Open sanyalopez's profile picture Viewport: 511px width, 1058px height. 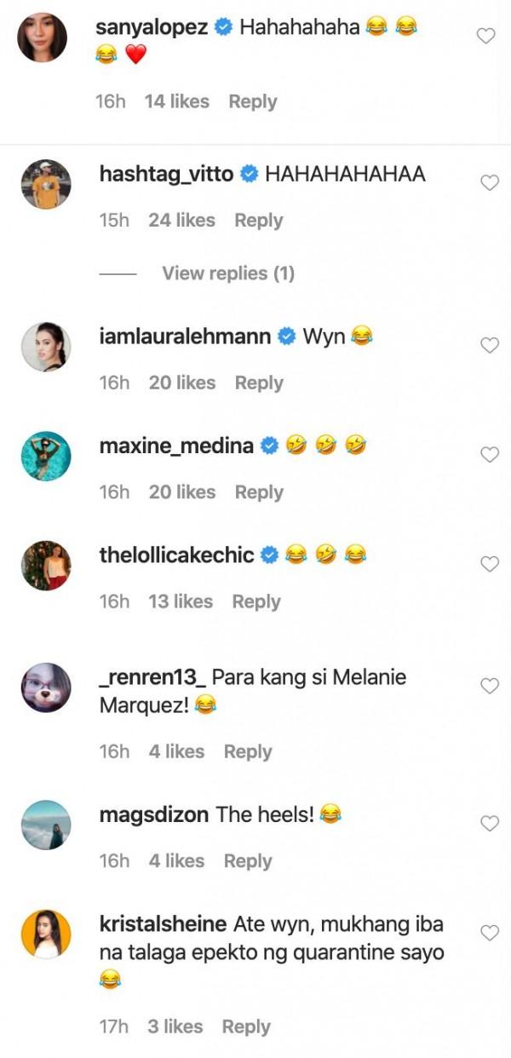coord(43,37)
